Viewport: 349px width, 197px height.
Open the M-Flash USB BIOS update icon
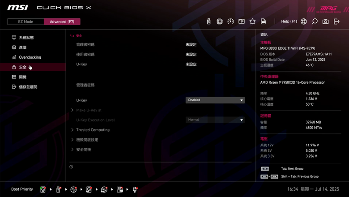[x=209, y=21]
